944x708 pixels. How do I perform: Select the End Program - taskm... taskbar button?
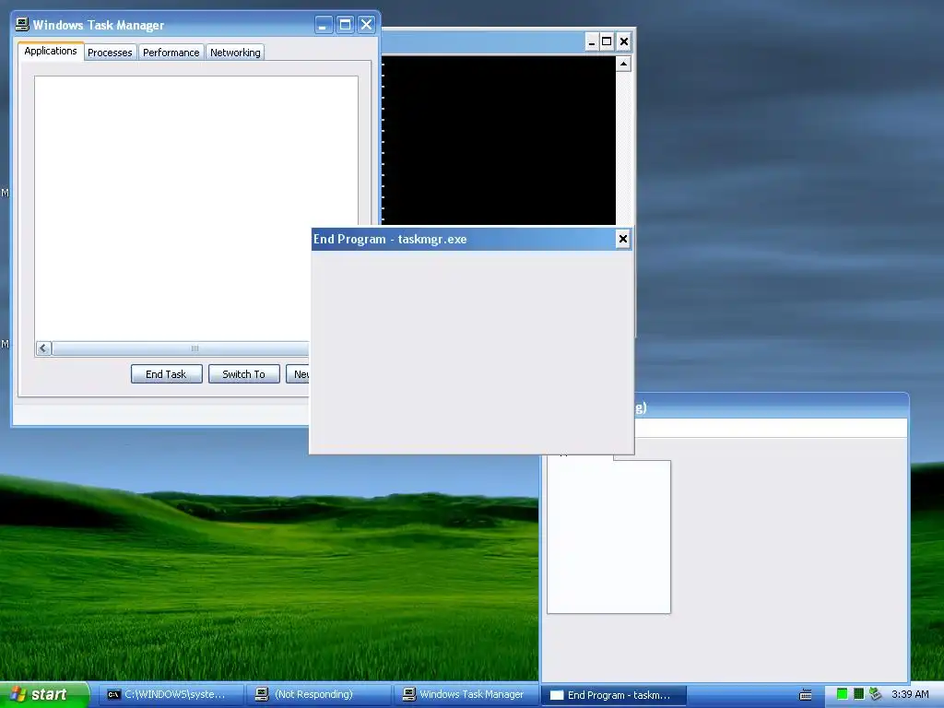(x=613, y=695)
